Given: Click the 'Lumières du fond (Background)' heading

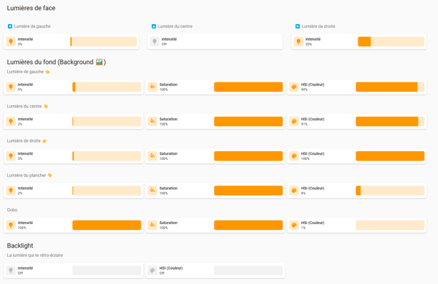Looking at the screenshot, I should [x=56, y=62].
